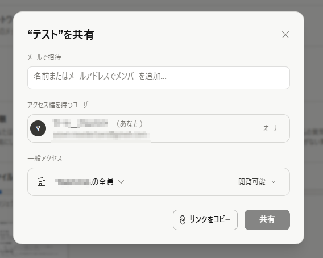Close the share dialog with X icon

(285, 35)
